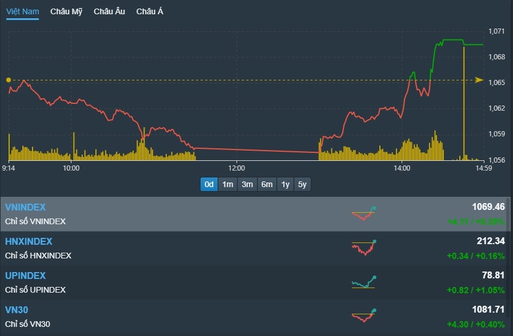Click the tall volume spike bar near 14:59

[463, 103]
